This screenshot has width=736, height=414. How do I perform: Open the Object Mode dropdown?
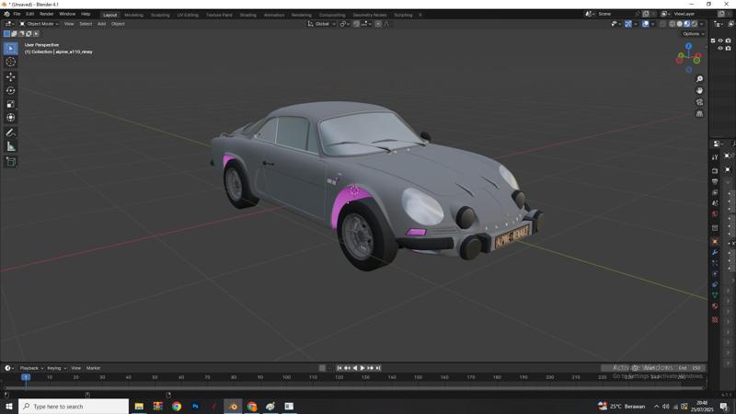41,24
